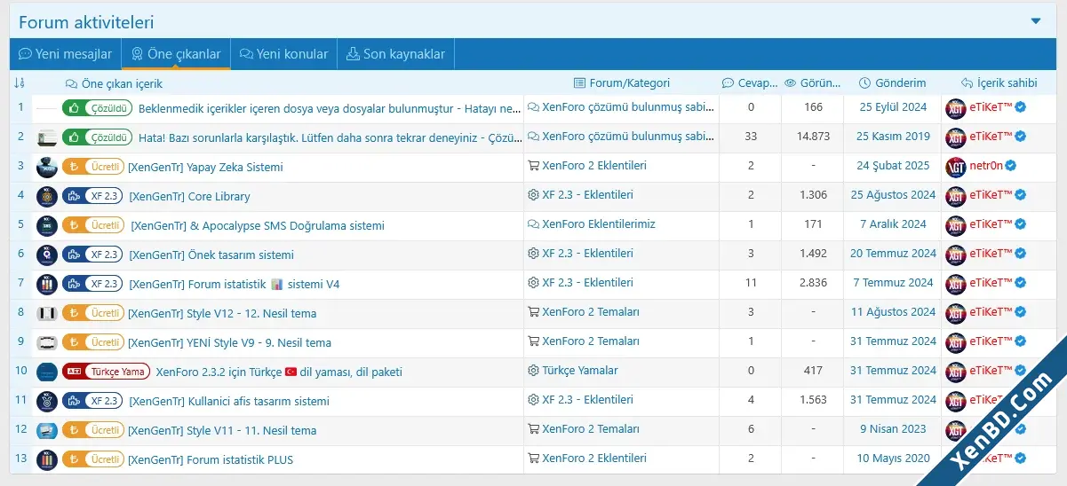Click view count 14.873

[813, 137]
